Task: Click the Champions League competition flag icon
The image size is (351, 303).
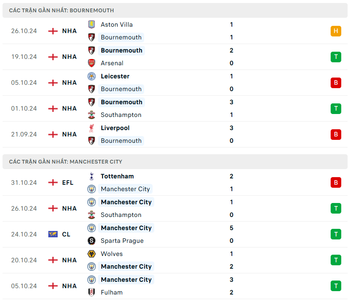Action: coord(53,234)
